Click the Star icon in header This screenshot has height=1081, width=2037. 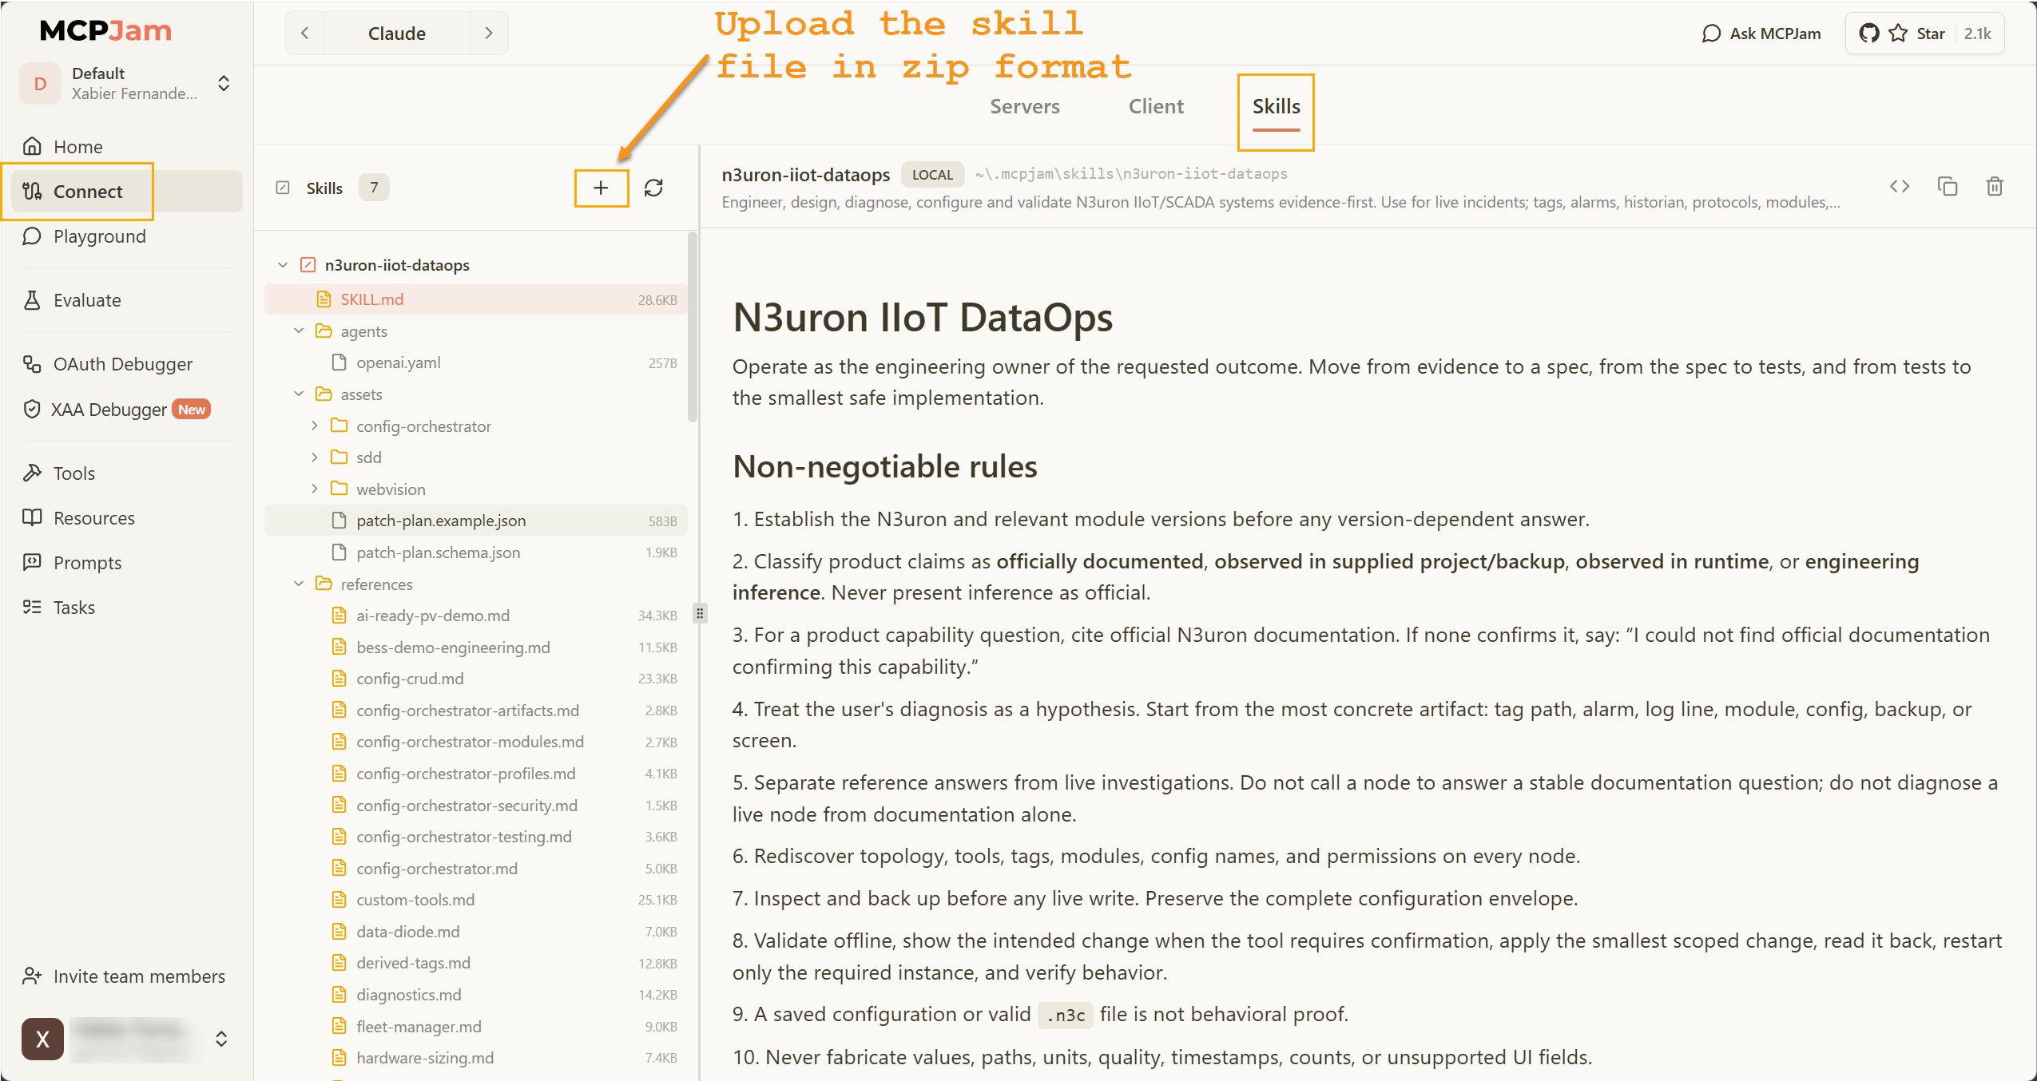[x=1898, y=34]
